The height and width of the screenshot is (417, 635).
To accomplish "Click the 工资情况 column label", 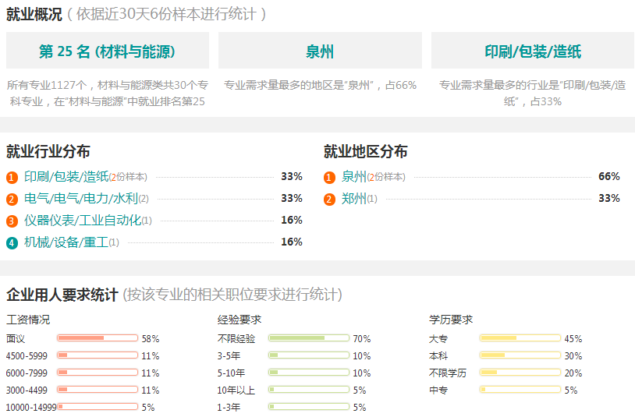I will [x=28, y=320].
